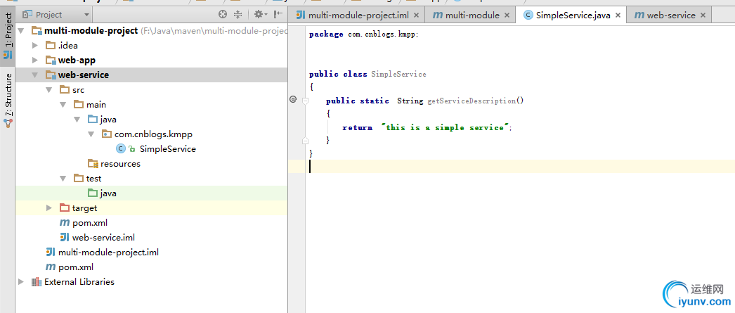This screenshot has width=735, height=313.
Task: Open the Project panel settings gear
Action: tap(259, 15)
